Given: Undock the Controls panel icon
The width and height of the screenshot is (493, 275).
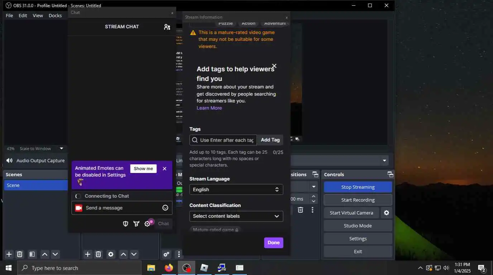Looking at the screenshot, I should click(390, 174).
